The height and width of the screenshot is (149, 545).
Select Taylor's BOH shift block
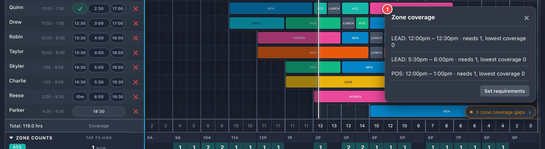coord(313,53)
